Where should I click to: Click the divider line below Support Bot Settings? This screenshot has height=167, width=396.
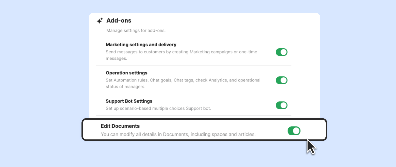(x=193, y=116)
